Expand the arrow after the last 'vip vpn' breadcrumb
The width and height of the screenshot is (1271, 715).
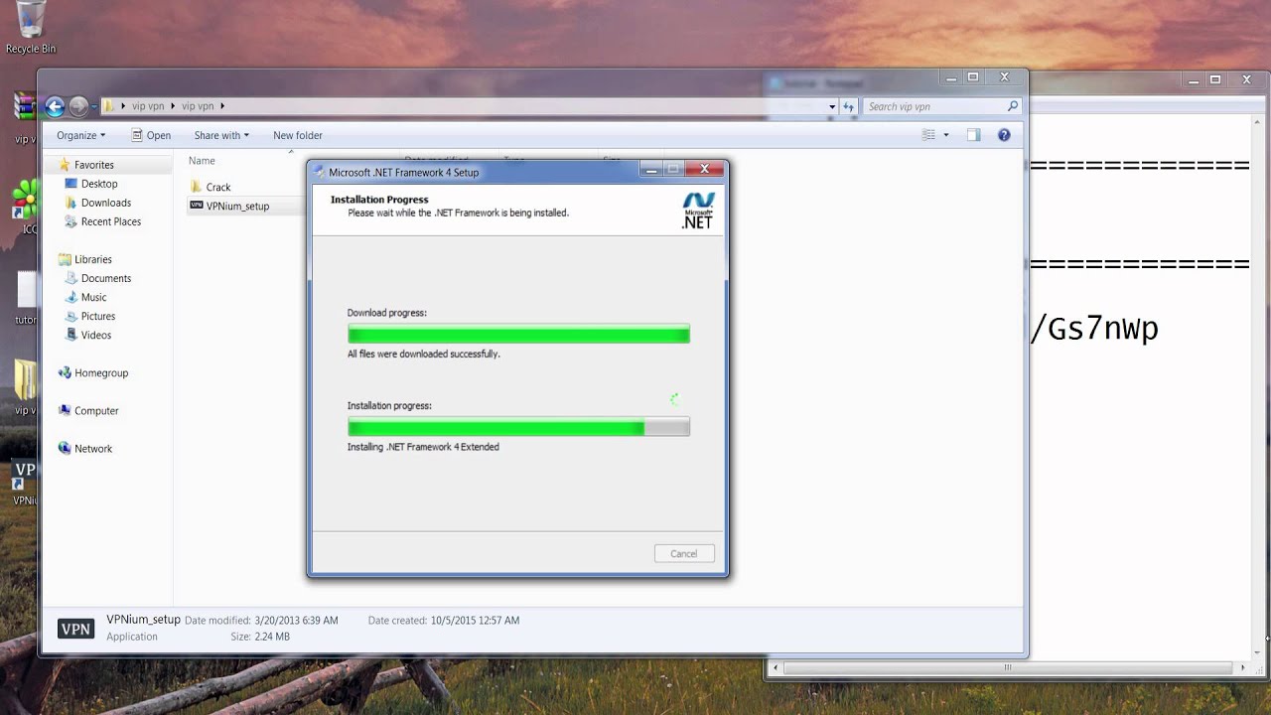(x=222, y=106)
